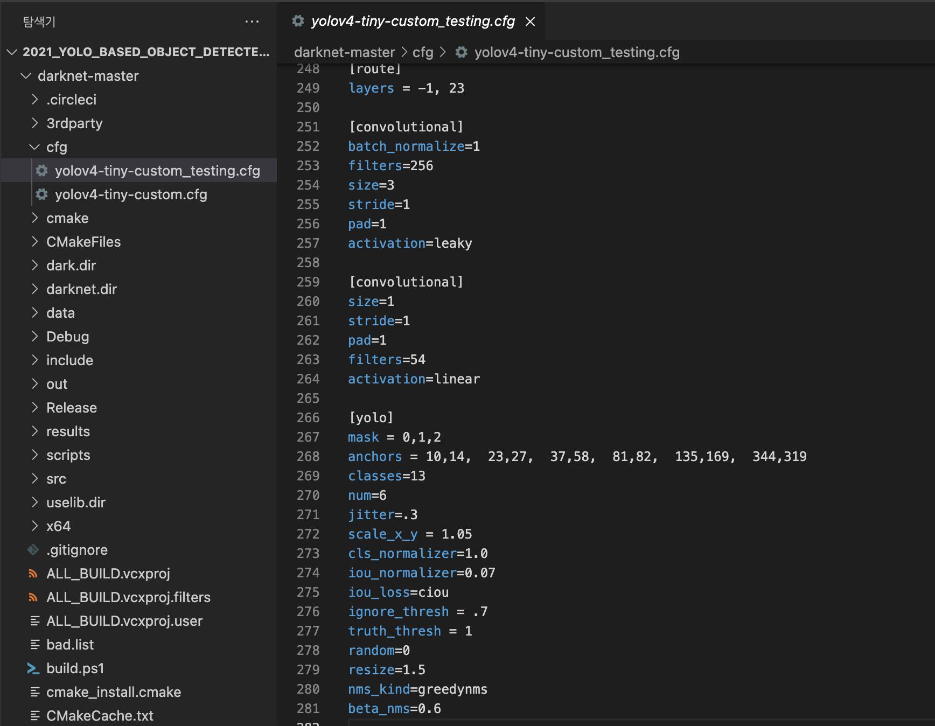Click line number 268 with anchors values

[x=308, y=456]
